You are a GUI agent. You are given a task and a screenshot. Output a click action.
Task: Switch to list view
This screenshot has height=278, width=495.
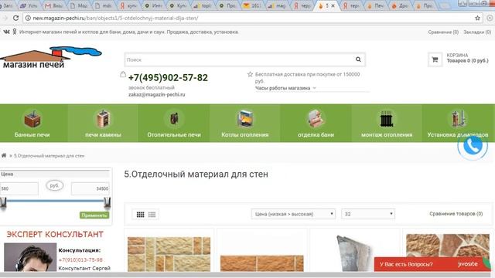coord(152,215)
